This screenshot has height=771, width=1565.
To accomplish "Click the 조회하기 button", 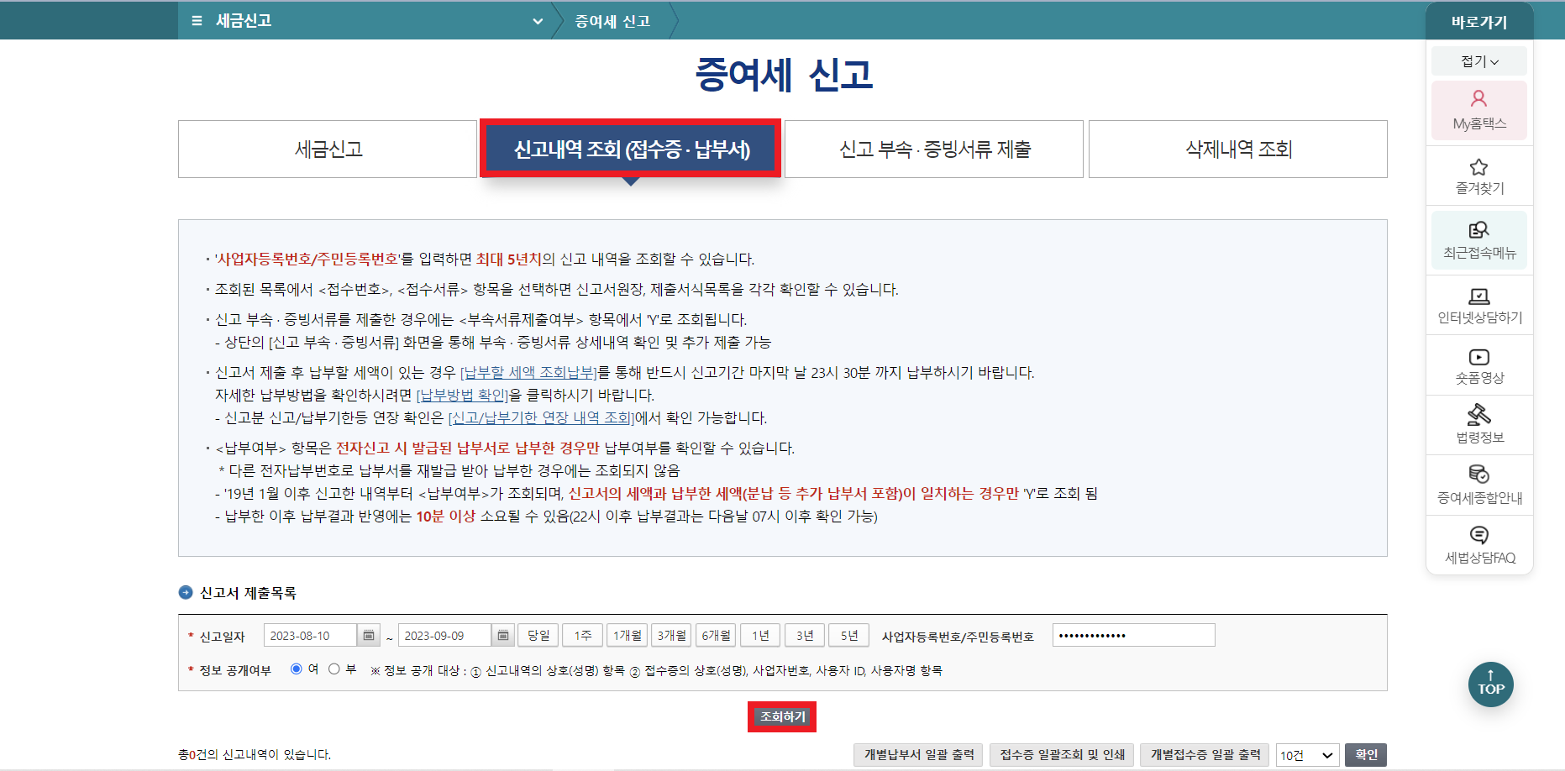I will pos(781,716).
